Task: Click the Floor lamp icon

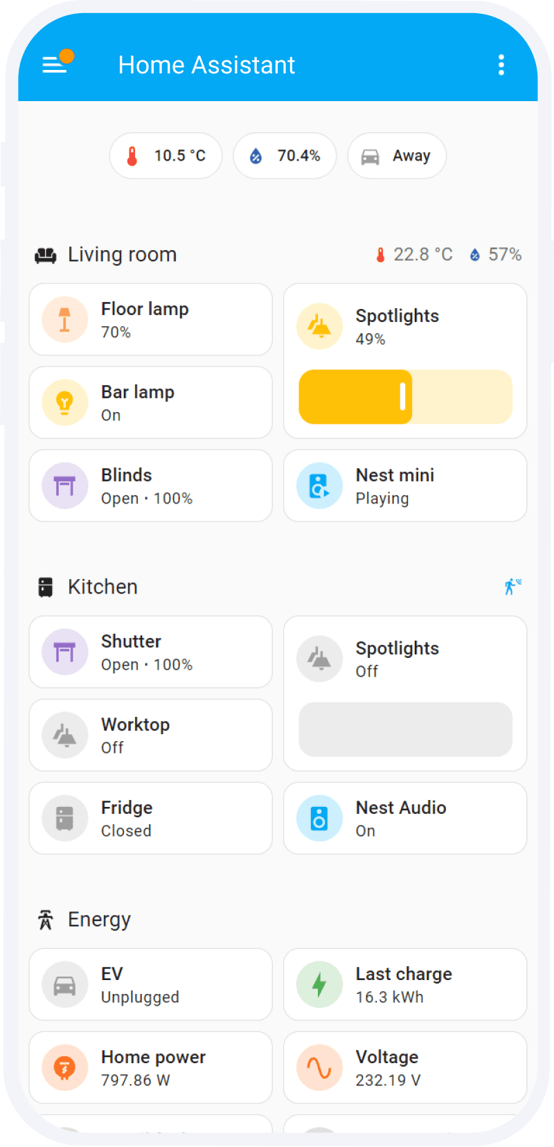Action: click(x=65, y=320)
